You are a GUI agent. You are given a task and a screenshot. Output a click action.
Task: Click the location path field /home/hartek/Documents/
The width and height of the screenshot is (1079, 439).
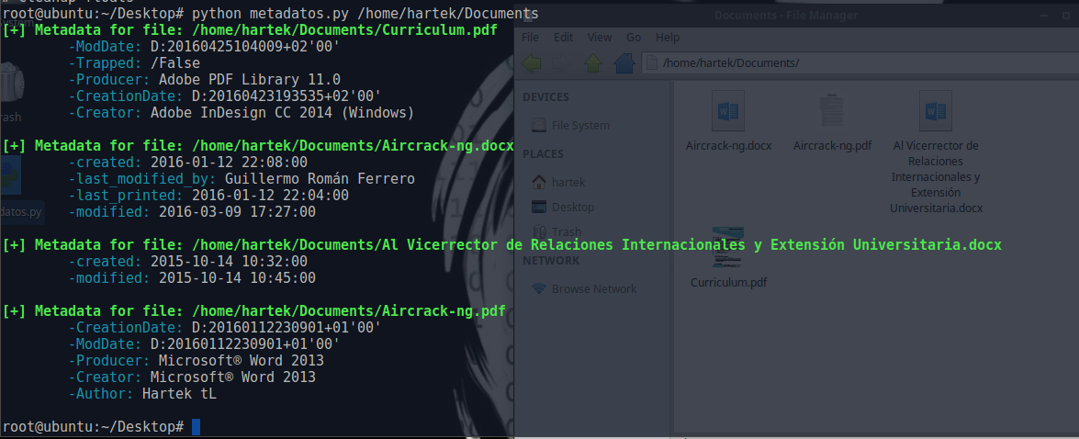click(x=859, y=63)
